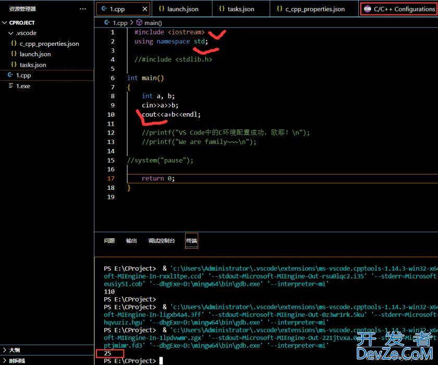The width and height of the screenshot is (438, 365).
Task: Click the terminal output value 25
Action: point(107,354)
